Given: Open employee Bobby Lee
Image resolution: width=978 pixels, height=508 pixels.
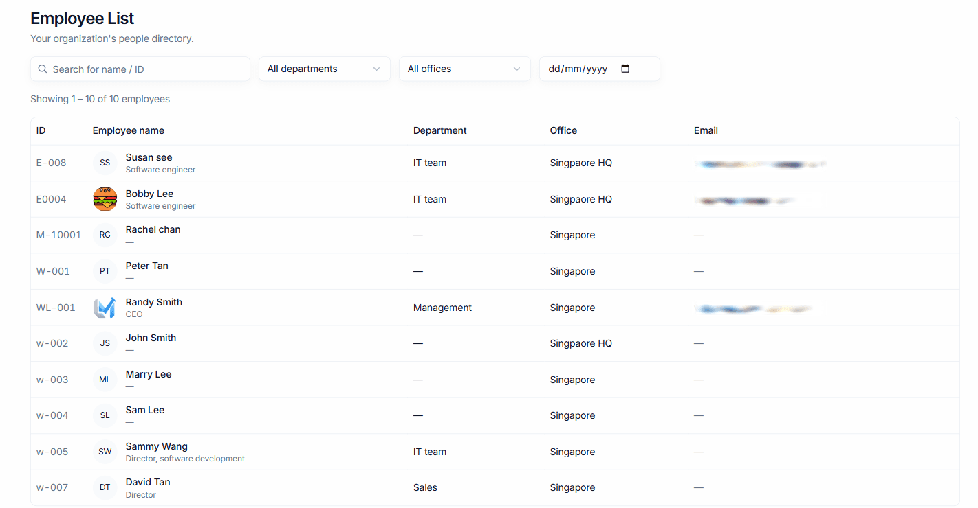Looking at the screenshot, I should (149, 194).
